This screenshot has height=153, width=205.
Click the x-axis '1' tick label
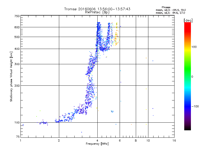[x=20, y=141]
